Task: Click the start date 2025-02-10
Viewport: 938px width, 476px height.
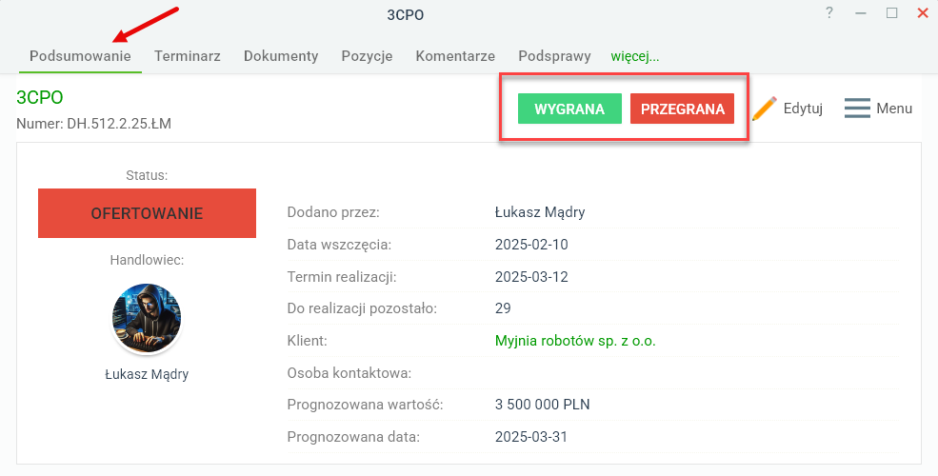Action: [531, 245]
